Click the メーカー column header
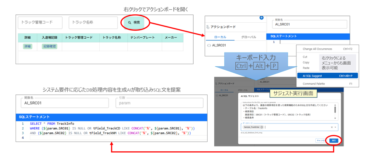The height and width of the screenshot is (163, 373). click(173, 38)
